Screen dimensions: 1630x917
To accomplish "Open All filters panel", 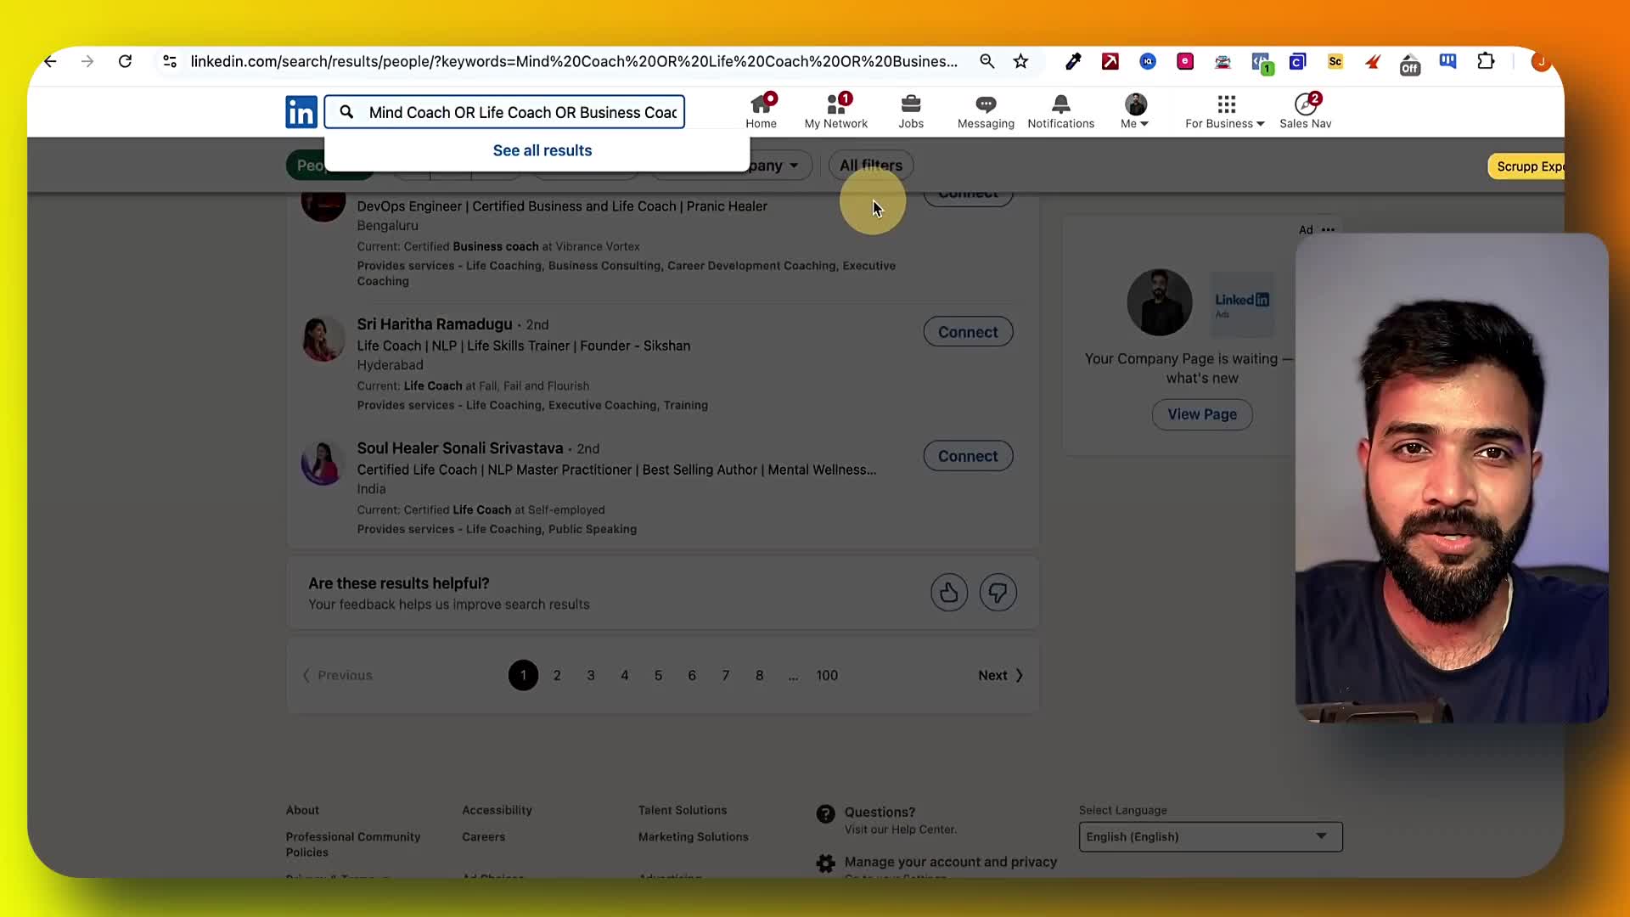I will pyautogui.click(x=870, y=166).
